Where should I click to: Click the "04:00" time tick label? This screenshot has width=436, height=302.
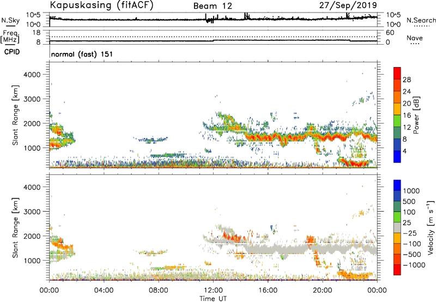[104, 291]
